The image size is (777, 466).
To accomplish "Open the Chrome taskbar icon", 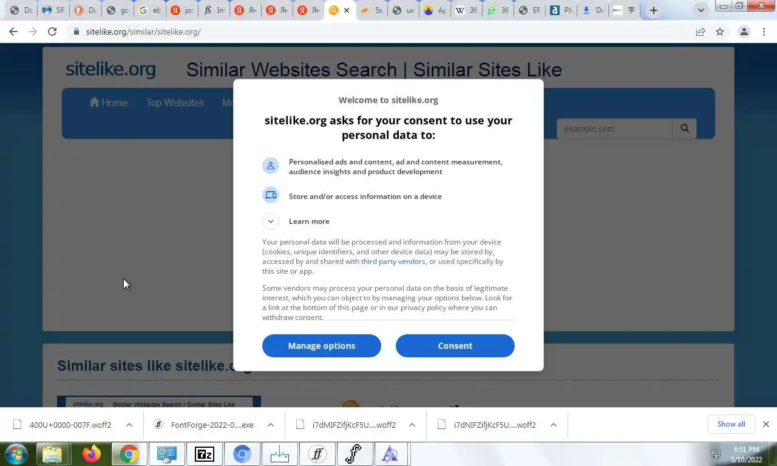I will click(x=129, y=454).
